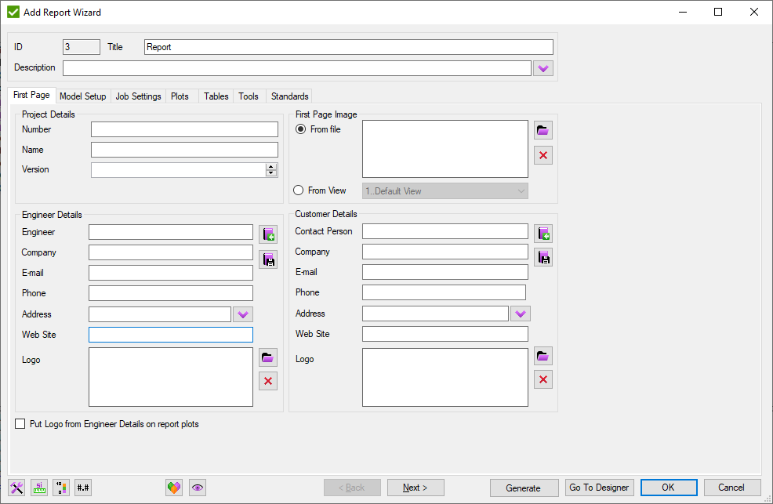The height and width of the screenshot is (504, 773).
Task: Click inside the Contact Person field
Action: (444, 230)
